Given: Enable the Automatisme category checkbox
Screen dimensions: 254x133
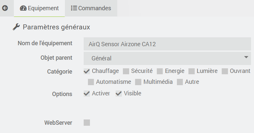Looking at the screenshot, I should click(91, 82).
